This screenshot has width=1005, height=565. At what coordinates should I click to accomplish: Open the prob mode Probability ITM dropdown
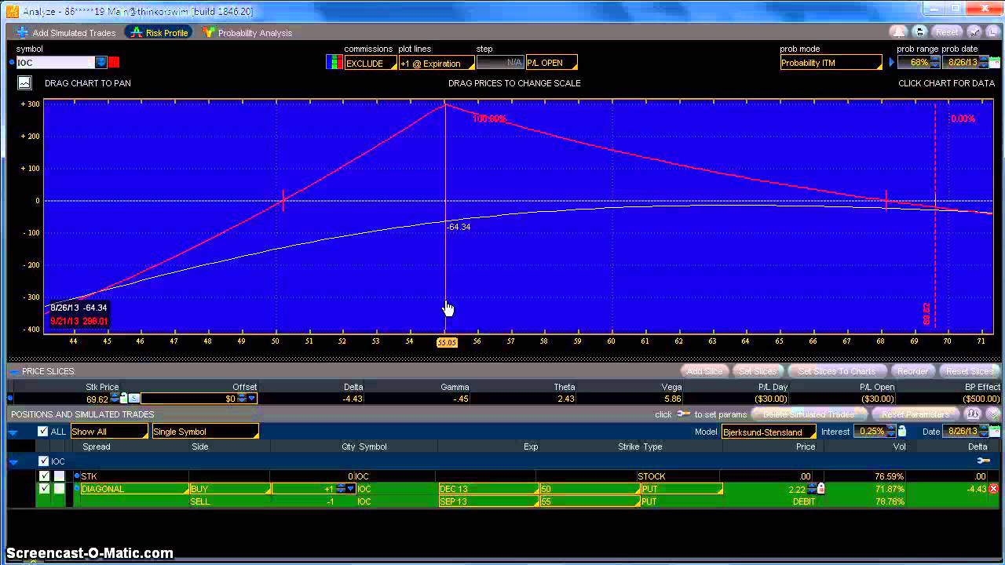pos(831,63)
